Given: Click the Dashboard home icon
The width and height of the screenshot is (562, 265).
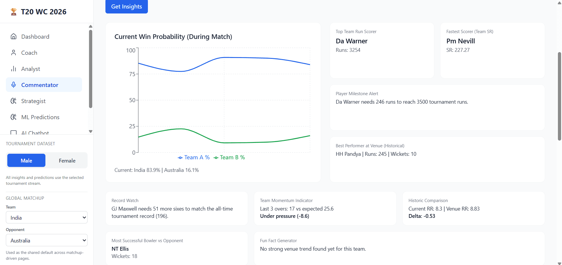Looking at the screenshot, I should [13, 37].
